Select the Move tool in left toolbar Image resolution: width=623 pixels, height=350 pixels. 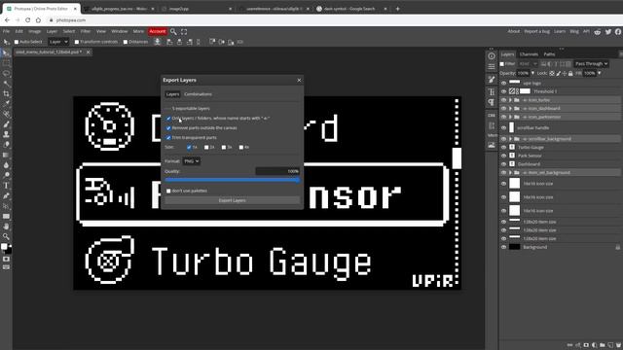click(x=6, y=53)
